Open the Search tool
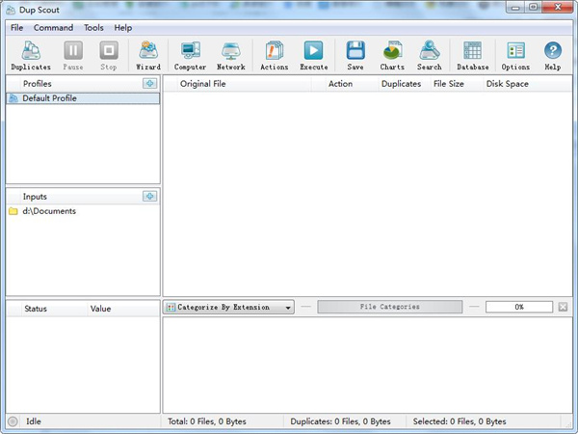 point(430,56)
